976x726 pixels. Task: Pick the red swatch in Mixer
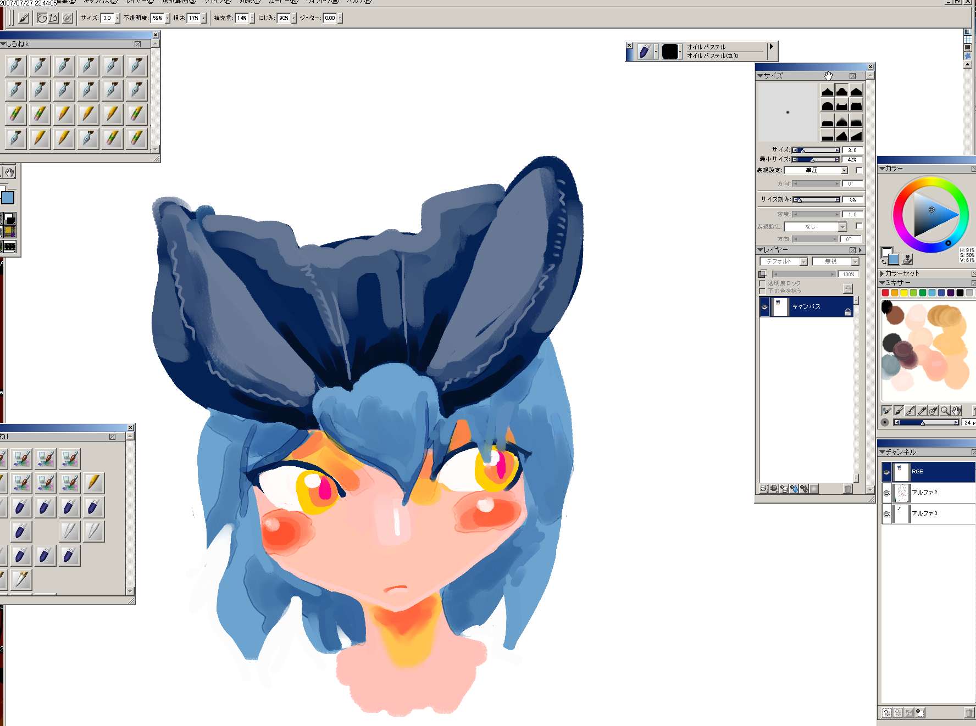[x=885, y=293]
